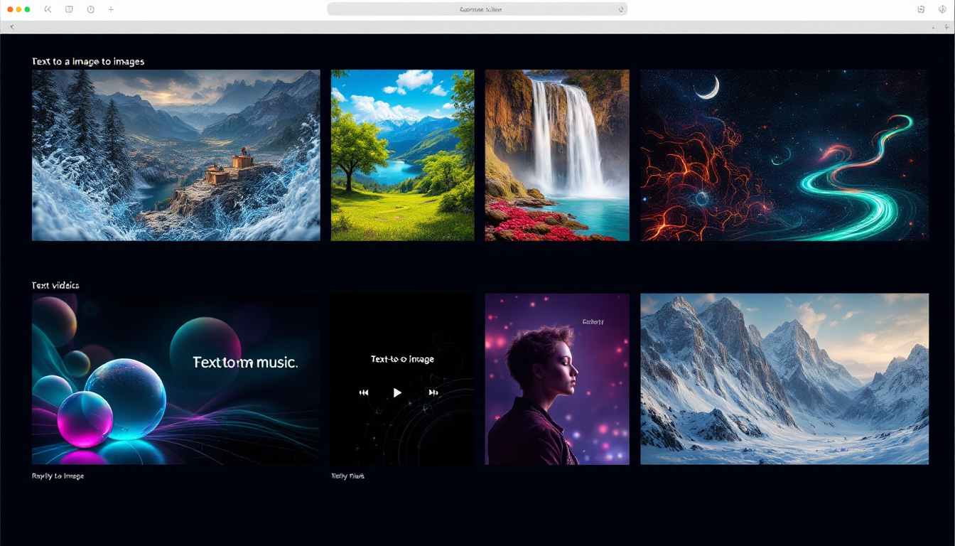
Task: Open the glowing spheres music video thumbnail
Action: (176, 379)
